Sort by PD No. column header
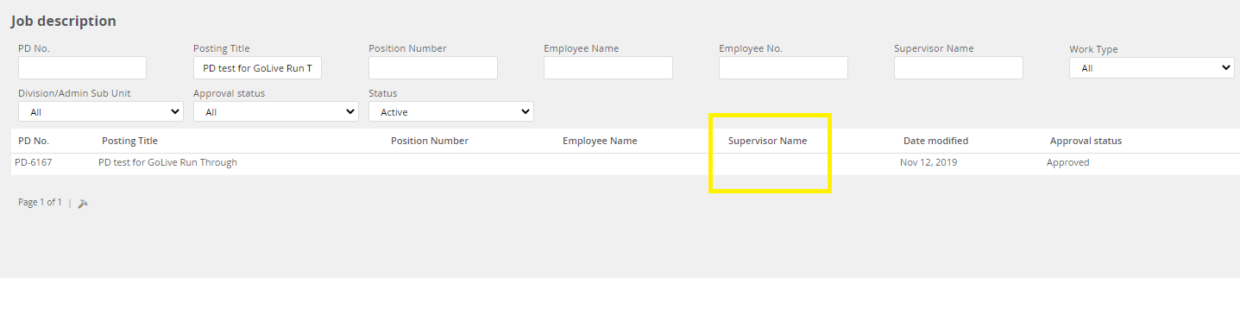Image resolution: width=1240 pixels, height=315 pixels. point(34,141)
